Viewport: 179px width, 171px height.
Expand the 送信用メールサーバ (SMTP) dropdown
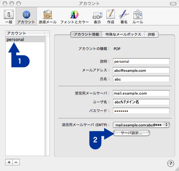coord(141,125)
